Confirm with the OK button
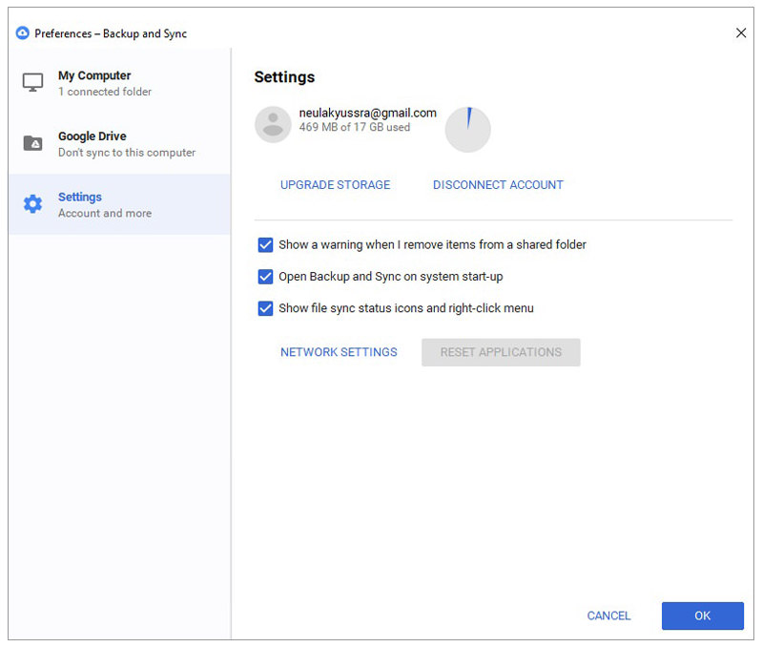762x647 pixels. (703, 616)
